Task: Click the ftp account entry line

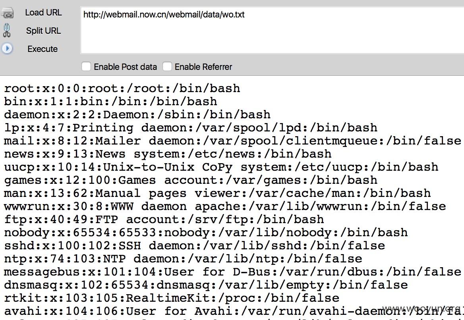Action: [x=164, y=220]
